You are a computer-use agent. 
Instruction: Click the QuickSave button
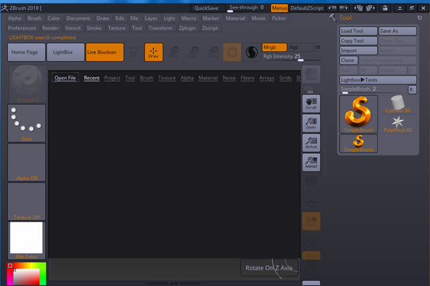click(x=206, y=8)
